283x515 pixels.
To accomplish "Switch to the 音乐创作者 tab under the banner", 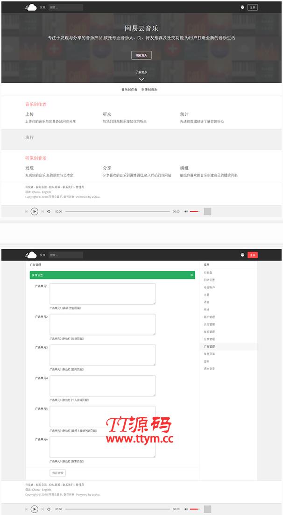I will (129, 89).
